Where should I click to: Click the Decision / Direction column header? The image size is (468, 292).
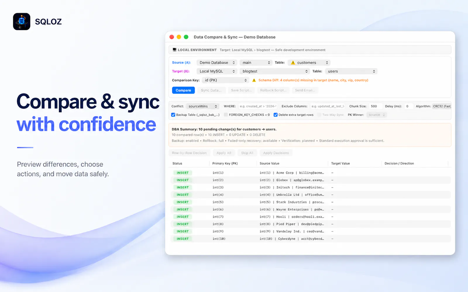pos(399,164)
